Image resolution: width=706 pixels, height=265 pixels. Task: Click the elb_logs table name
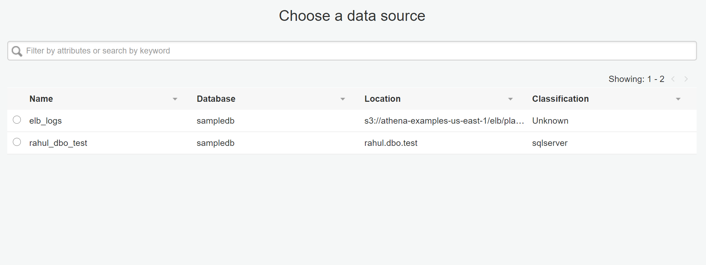tap(45, 121)
